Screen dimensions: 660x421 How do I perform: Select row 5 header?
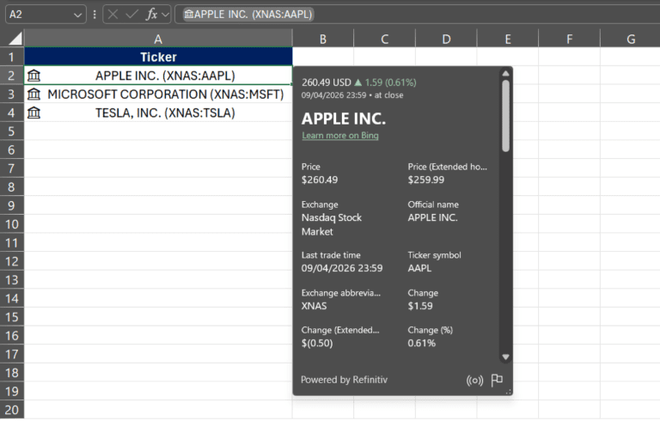[12, 131]
